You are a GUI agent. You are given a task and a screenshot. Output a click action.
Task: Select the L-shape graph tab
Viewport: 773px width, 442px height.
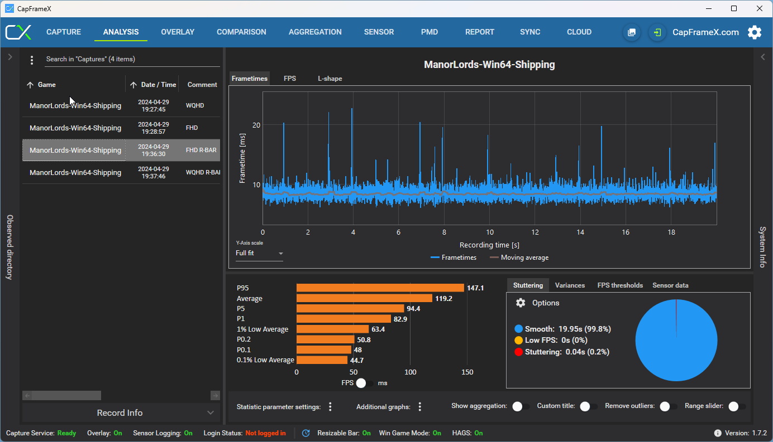point(330,79)
